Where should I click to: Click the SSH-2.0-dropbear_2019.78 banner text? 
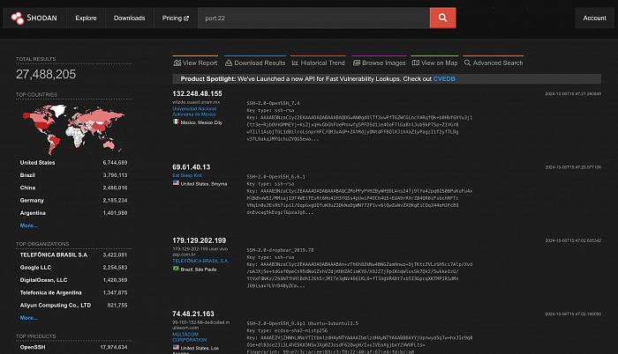(x=280, y=250)
